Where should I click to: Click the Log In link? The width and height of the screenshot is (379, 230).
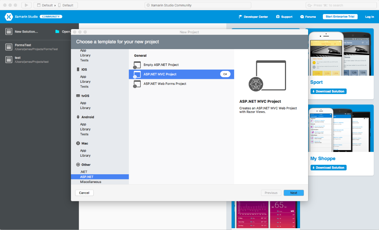[369, 17]
